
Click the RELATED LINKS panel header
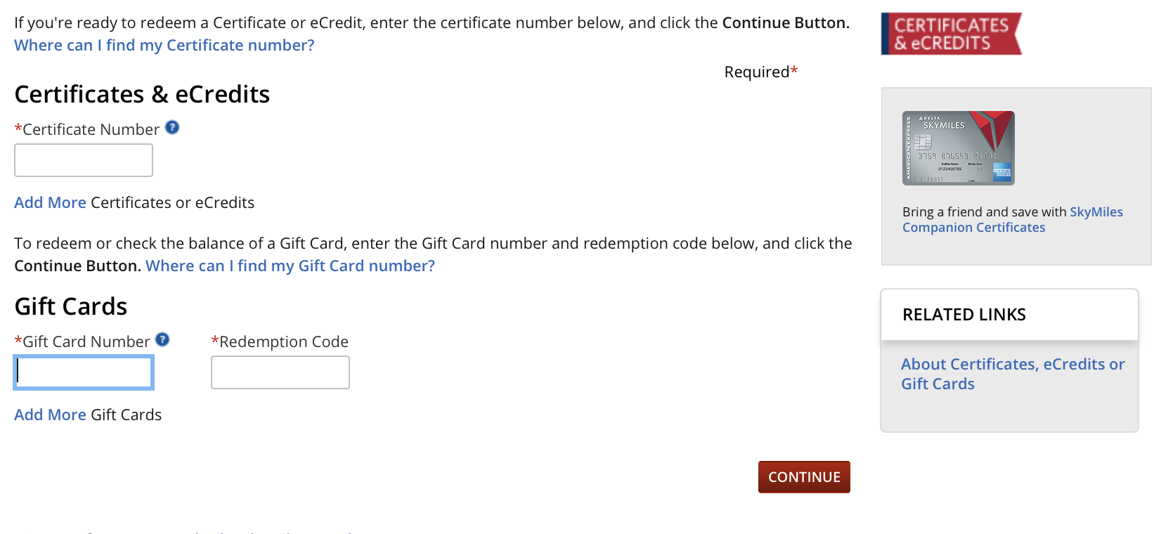point(964,315)
